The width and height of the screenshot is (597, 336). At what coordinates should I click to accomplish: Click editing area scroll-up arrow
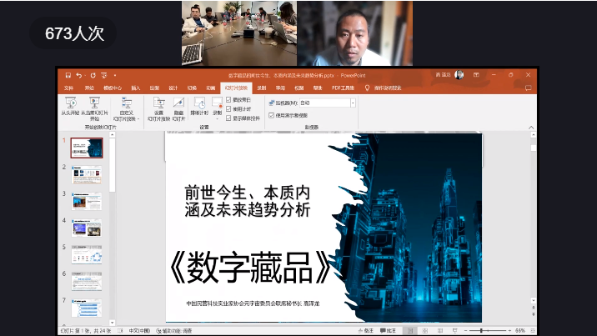coord(534,135)
